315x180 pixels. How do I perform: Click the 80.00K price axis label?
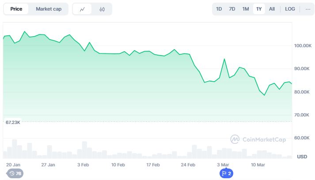click(x=302, y=92)
